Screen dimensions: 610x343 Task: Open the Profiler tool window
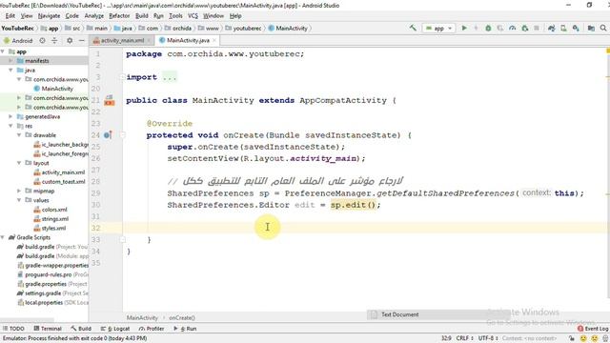point(152,329)
